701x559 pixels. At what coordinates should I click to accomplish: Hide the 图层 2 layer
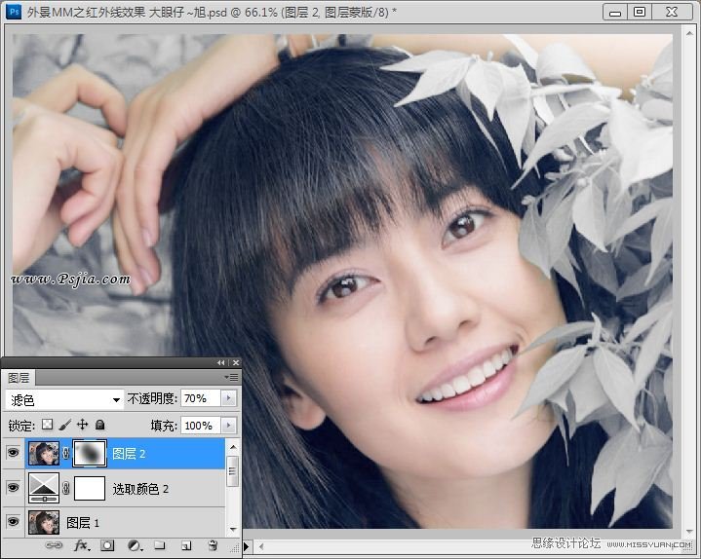pyautogui.click(x=13, y=453)
